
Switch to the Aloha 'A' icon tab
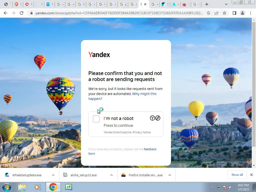(x=174, y=4)
